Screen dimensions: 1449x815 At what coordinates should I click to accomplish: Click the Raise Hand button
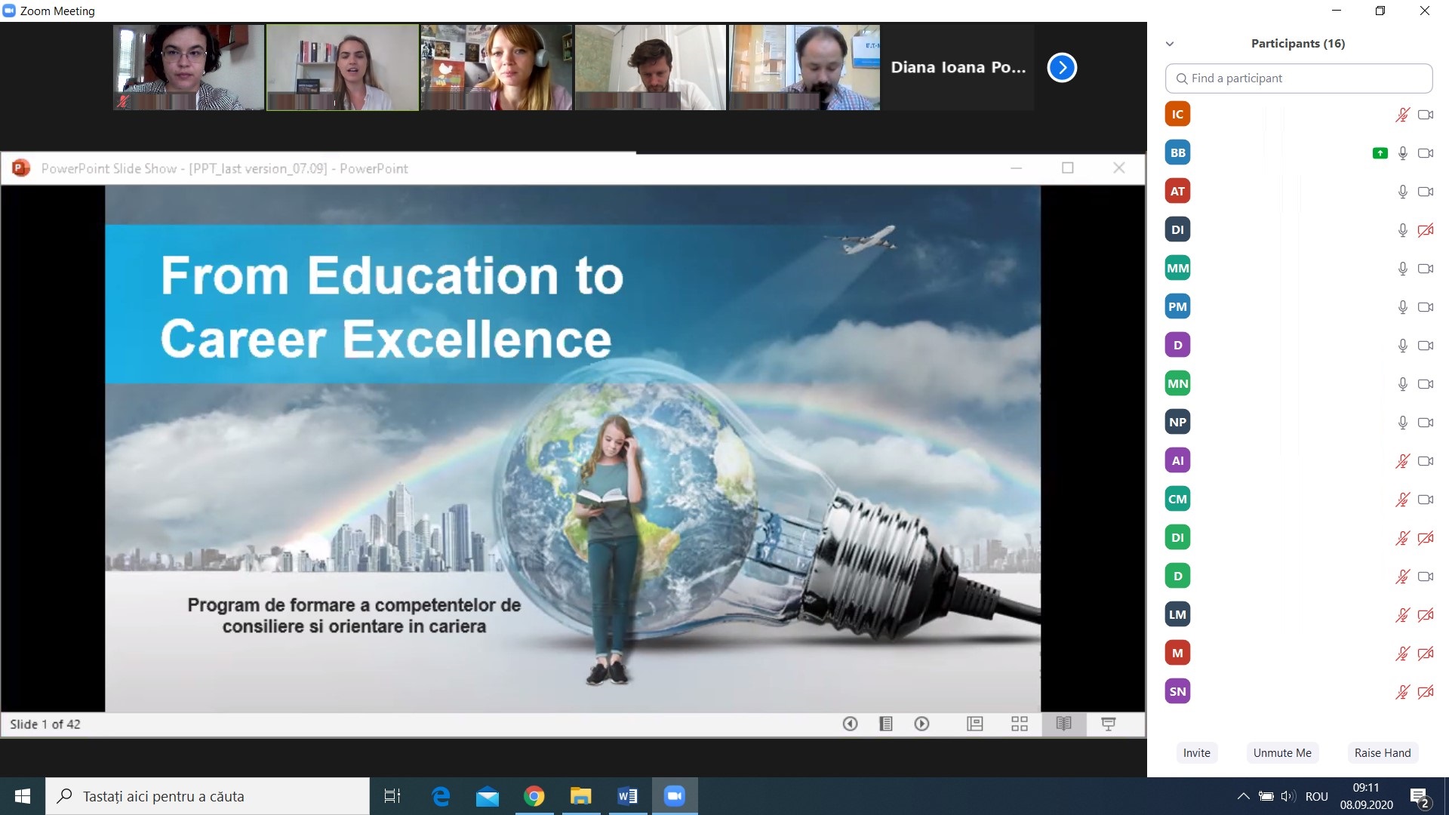click(1382, 752)
